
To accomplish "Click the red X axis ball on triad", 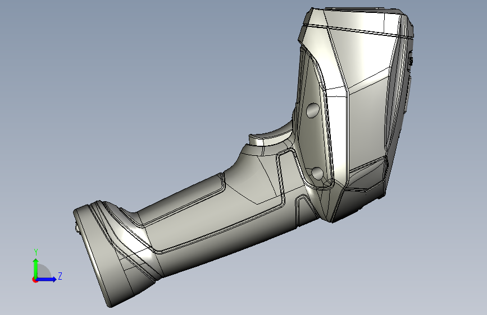I will [x=35, y=280].
